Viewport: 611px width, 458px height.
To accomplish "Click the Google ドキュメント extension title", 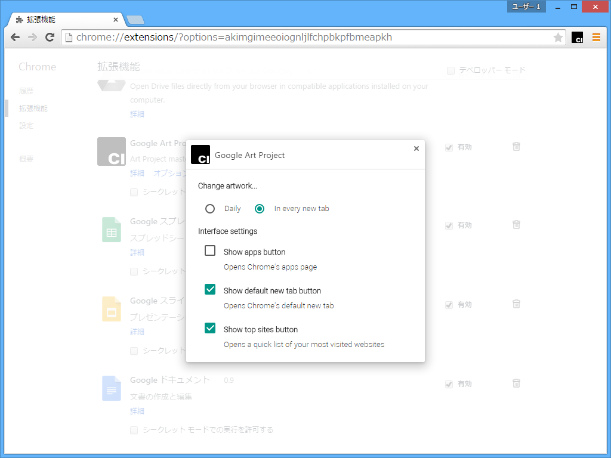I will [170, 380].
